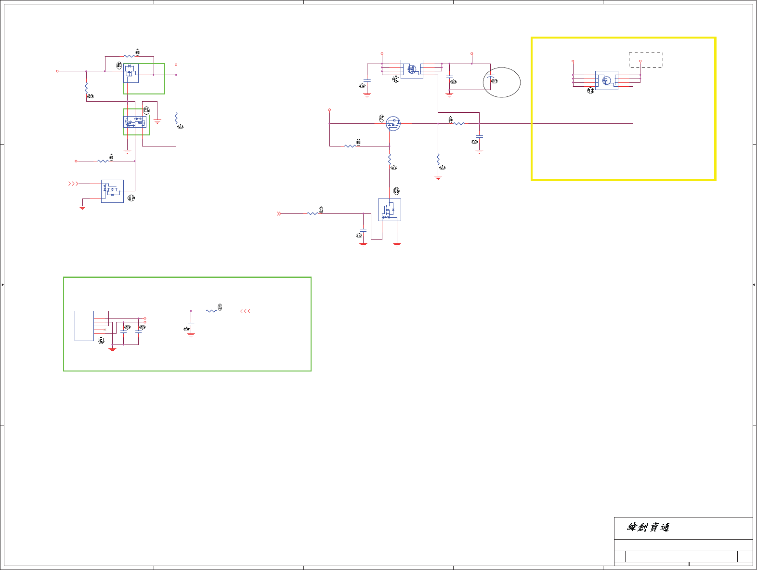Select the horizontal resistor feeding the circular MOSFET gate

[x=350, y=146]
